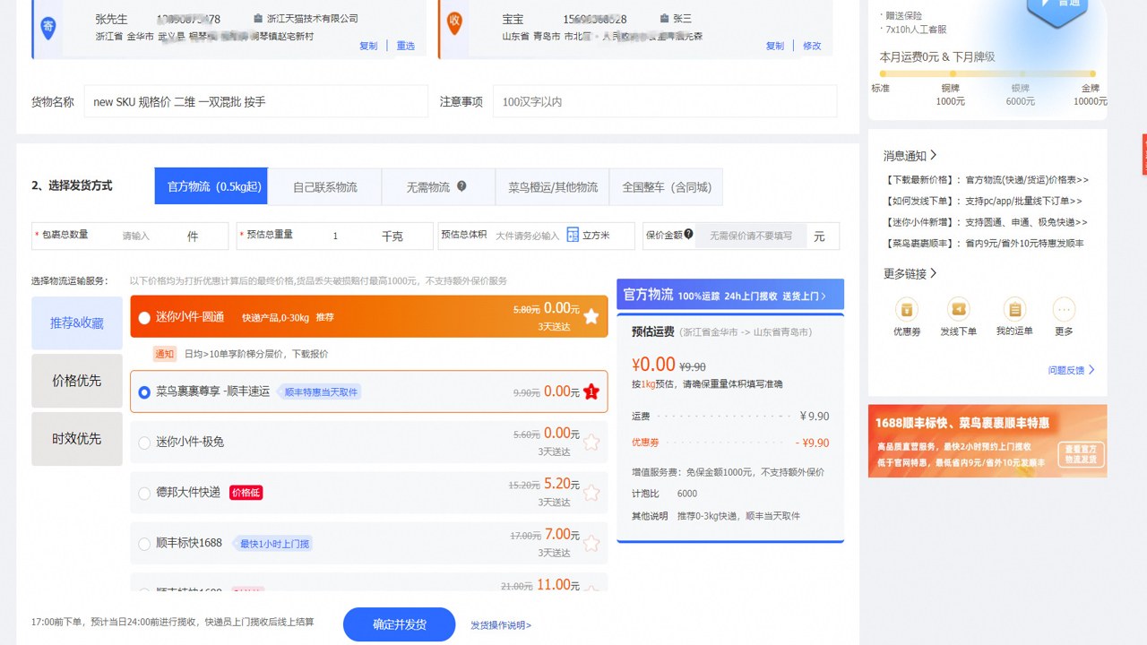
Task: Click the 1688顺丰标快 promo banner
Action: click(x=987, y=441)
